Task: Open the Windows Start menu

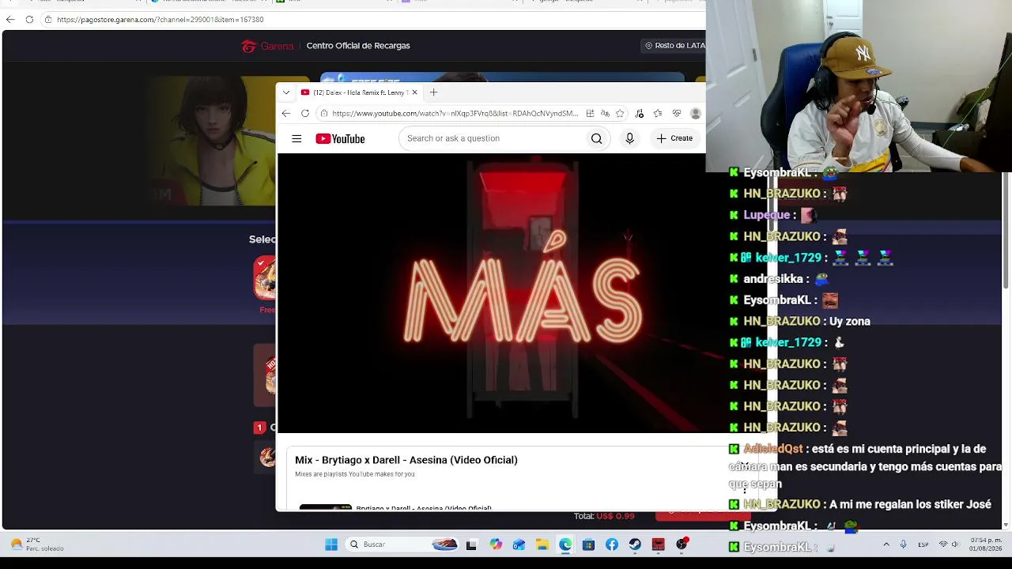Action: point(331,545)
